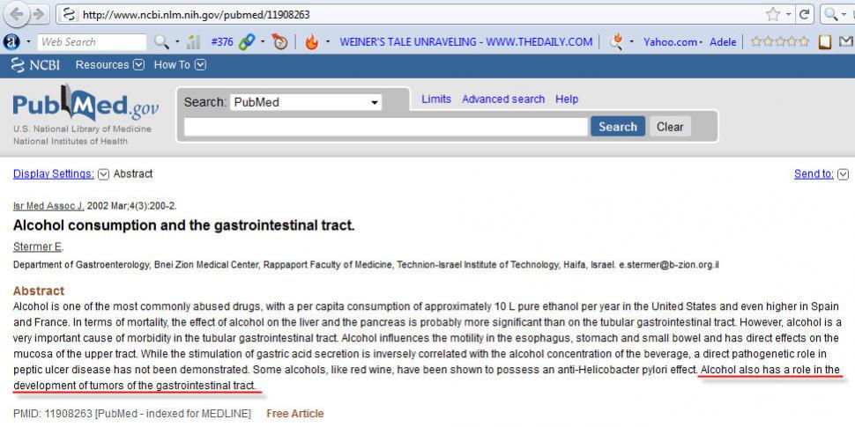Click the toolbar magnifier search icon

tap(161, 41)
